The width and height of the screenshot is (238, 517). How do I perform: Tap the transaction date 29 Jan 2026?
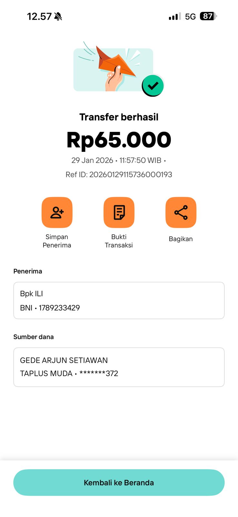click(x=92, y=160)
